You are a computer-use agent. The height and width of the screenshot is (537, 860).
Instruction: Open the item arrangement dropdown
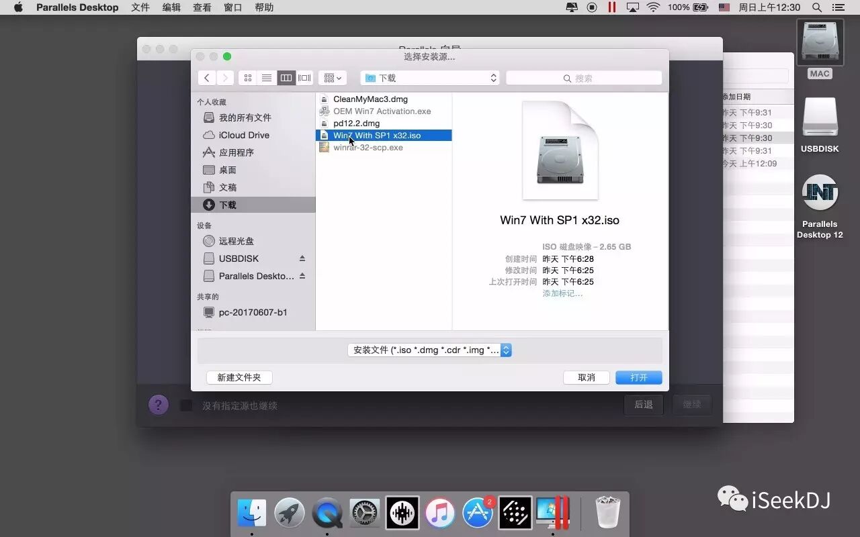point(333,78)
